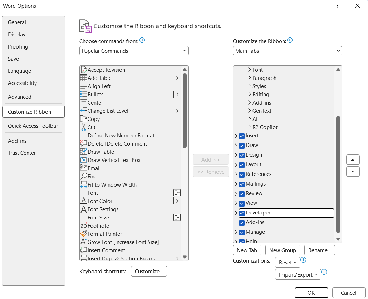The height and width of the screenshot is (299, 368).
Task: Click the Help question mark button
Action: tap(337, 6)
